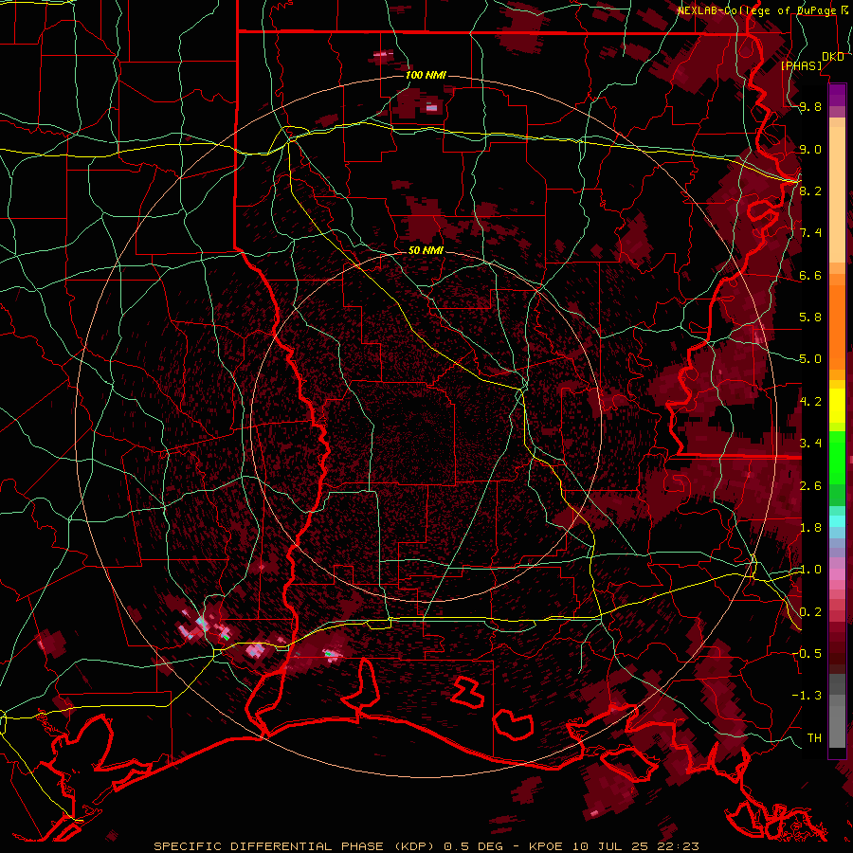
Task: Click the "50 NMI" range ring label
Action: coord(426,250)
